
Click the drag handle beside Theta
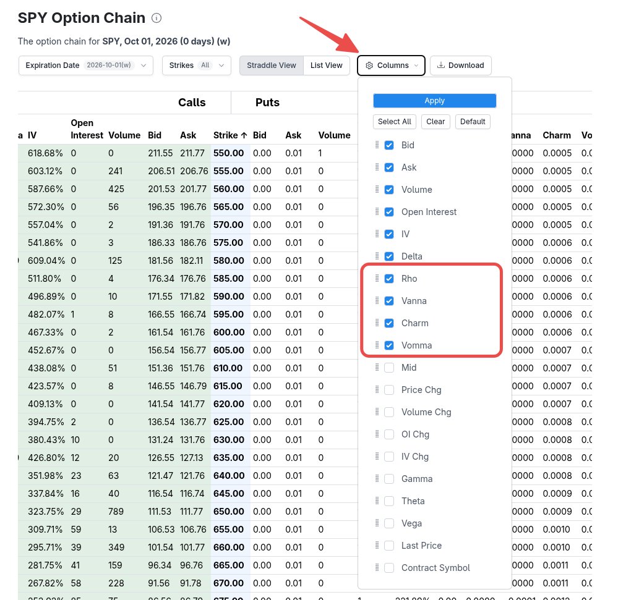pyautogui.click(x=377, y=501)
